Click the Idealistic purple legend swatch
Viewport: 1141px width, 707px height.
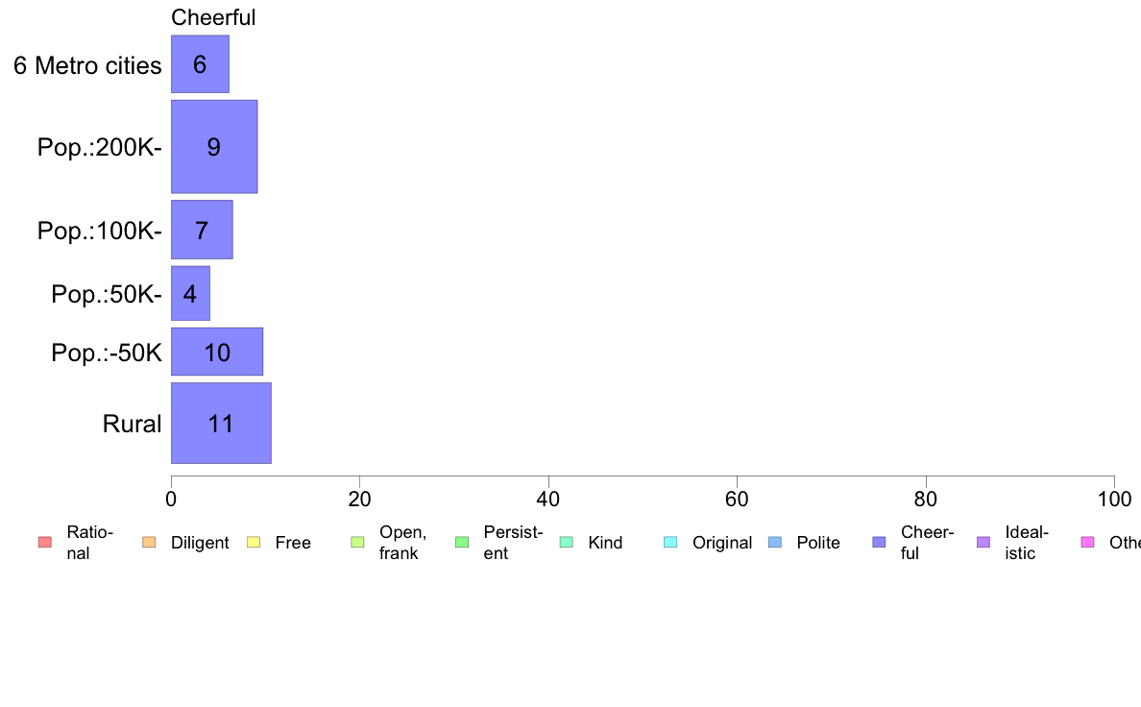983,543
